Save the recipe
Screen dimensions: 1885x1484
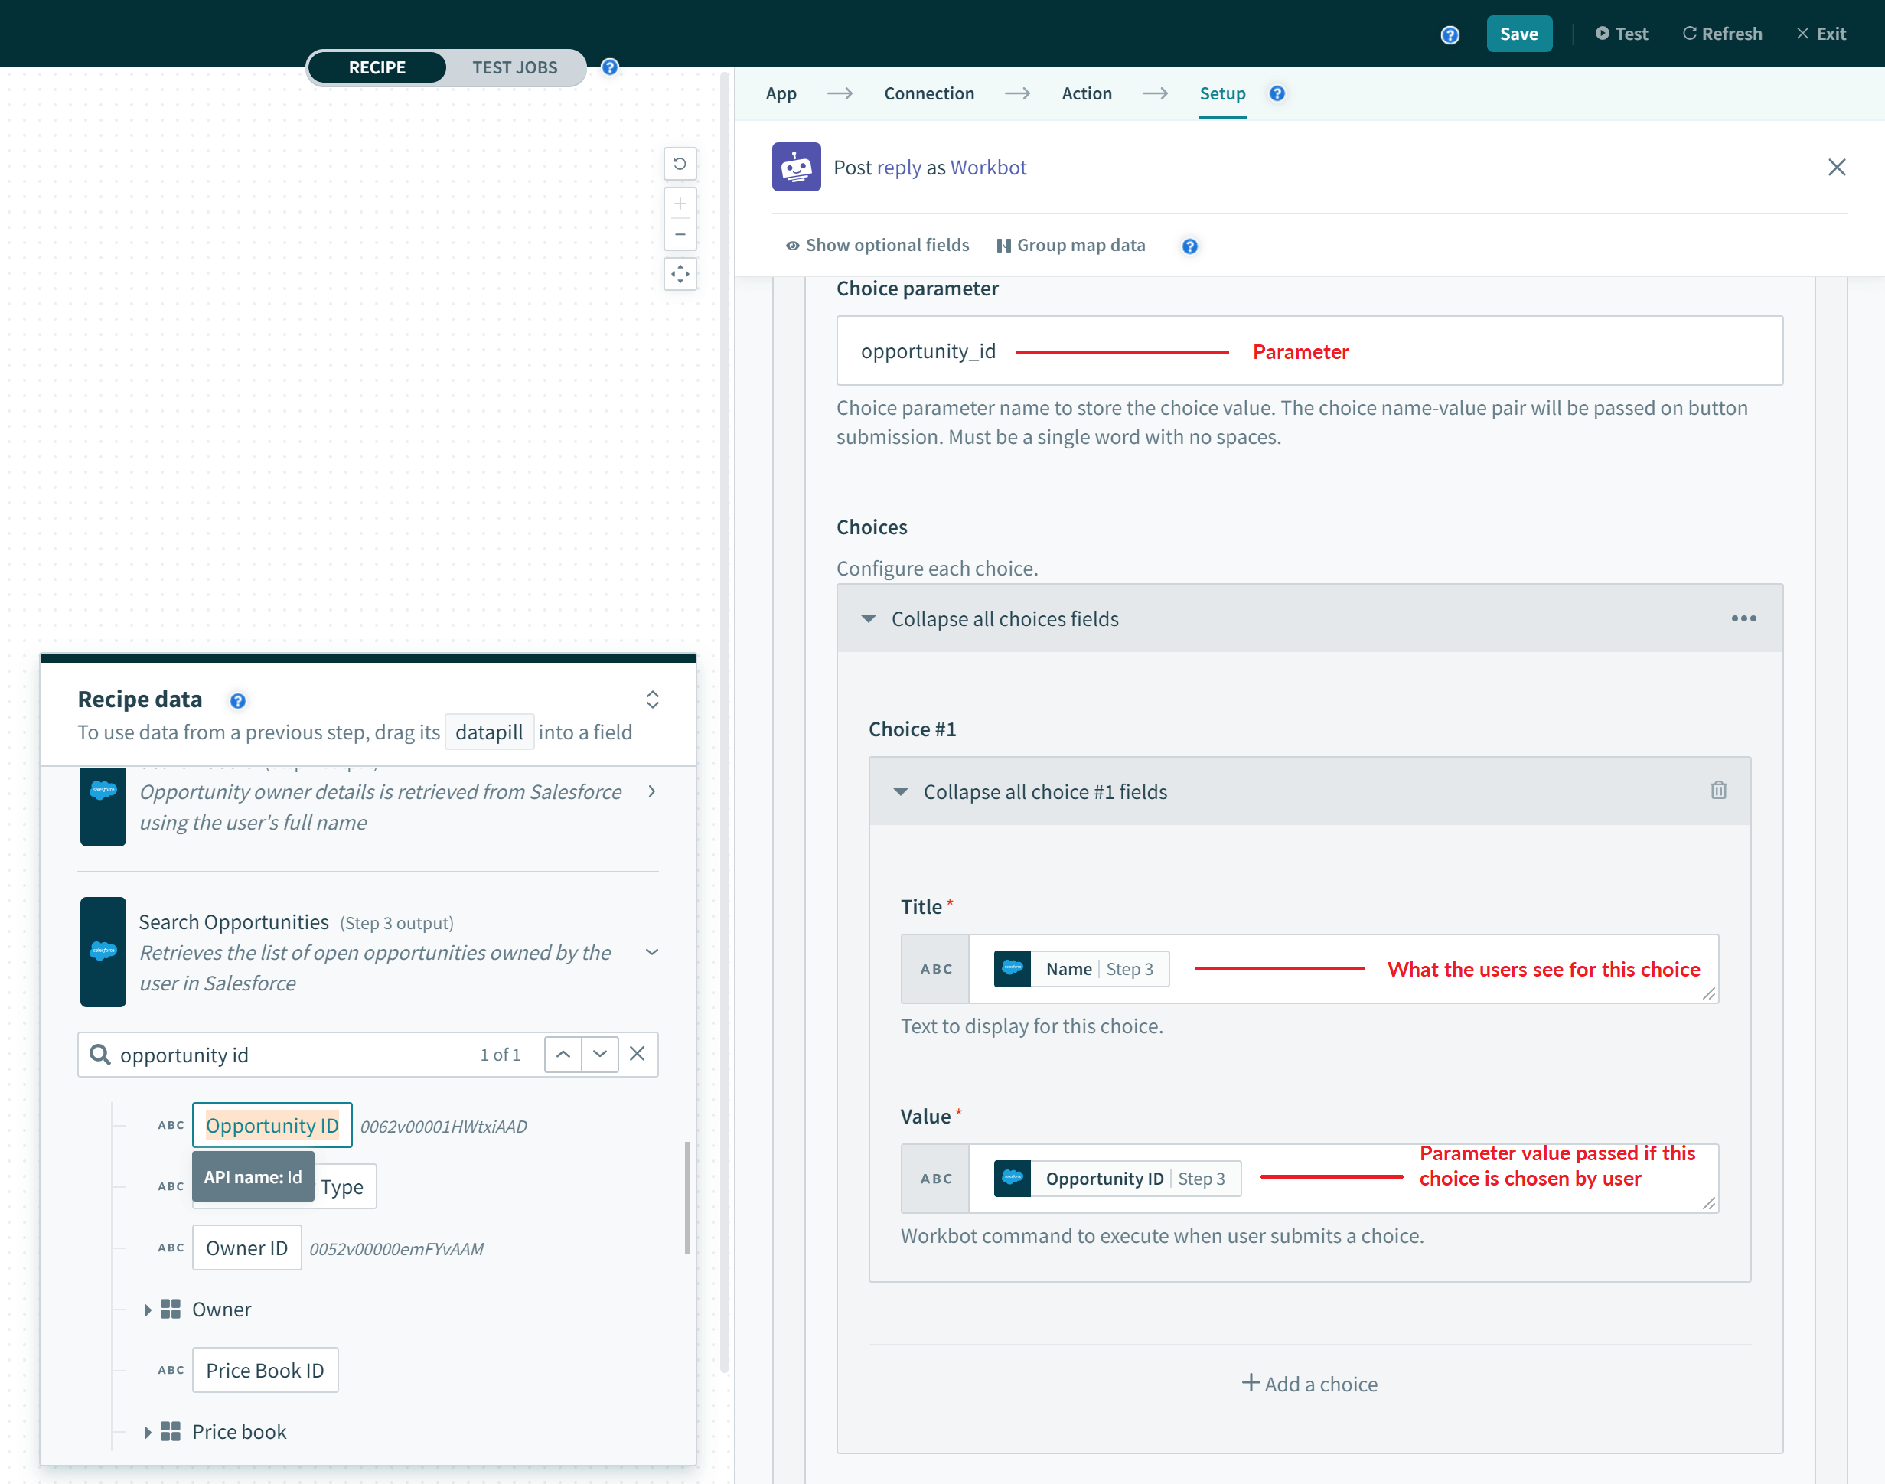pyautogui.click(x=1518, y=34)
